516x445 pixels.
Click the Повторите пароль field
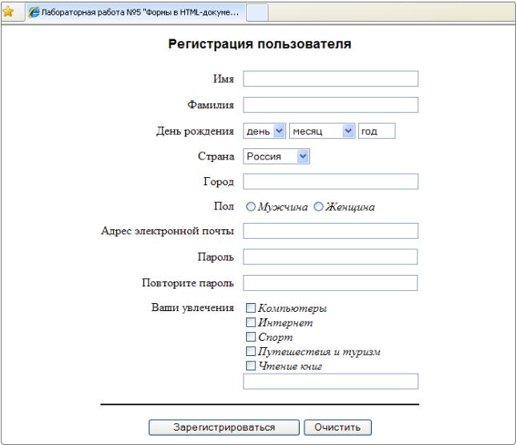(x=330, y=283)
